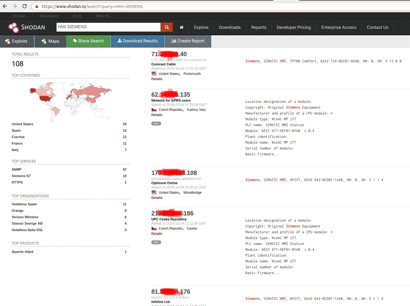
Task: Click the Woodbridge city link
Action: (x=192, y=192)
